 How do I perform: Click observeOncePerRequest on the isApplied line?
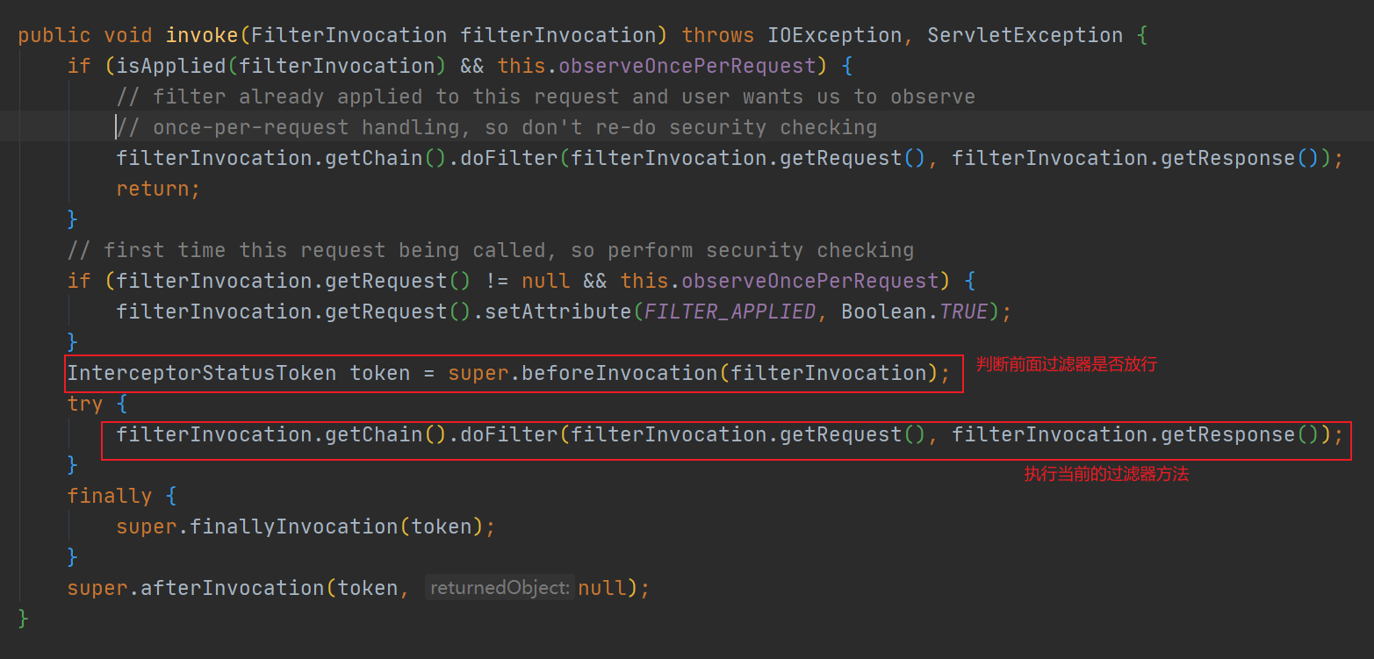coord(687,66)
